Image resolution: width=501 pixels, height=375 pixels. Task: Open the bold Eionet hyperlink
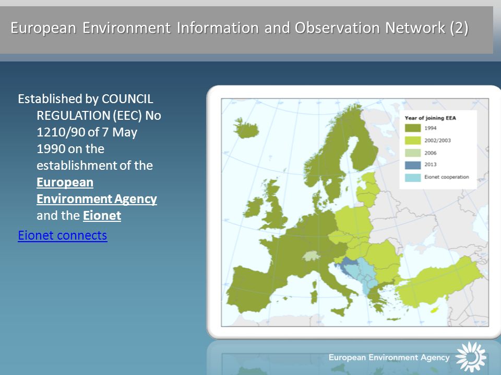[x=102, y=216]
